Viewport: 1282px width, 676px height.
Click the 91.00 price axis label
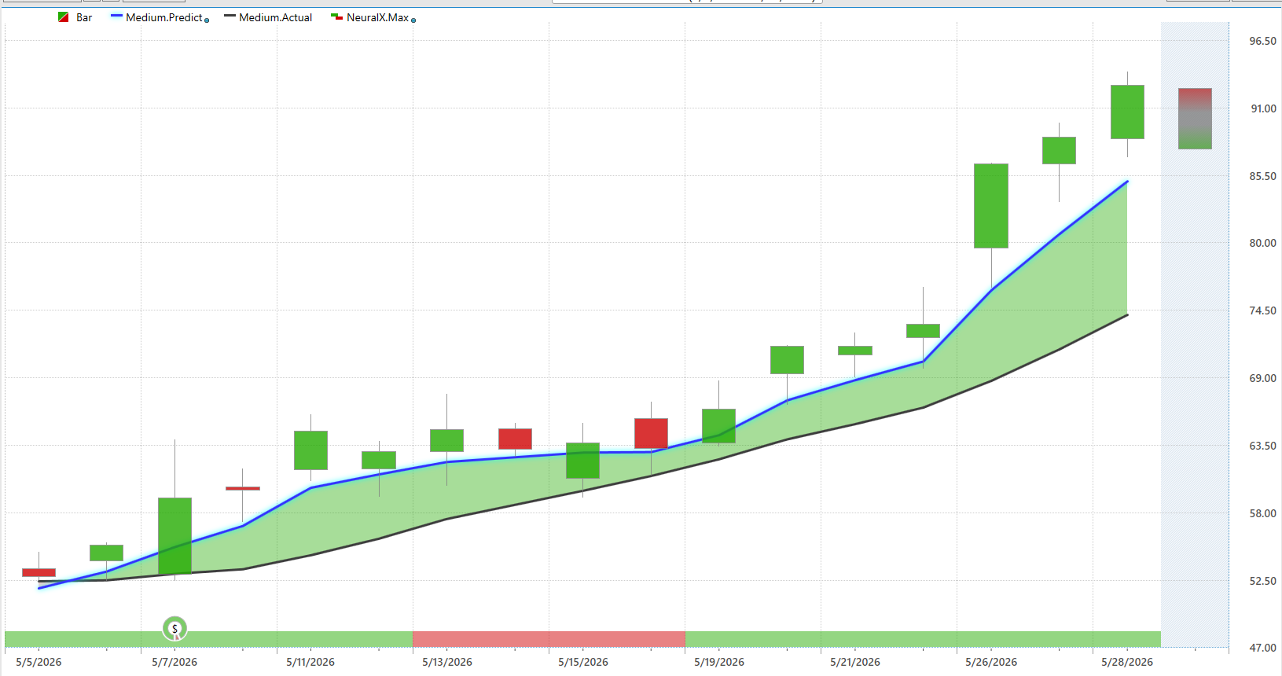(1263, 108)
